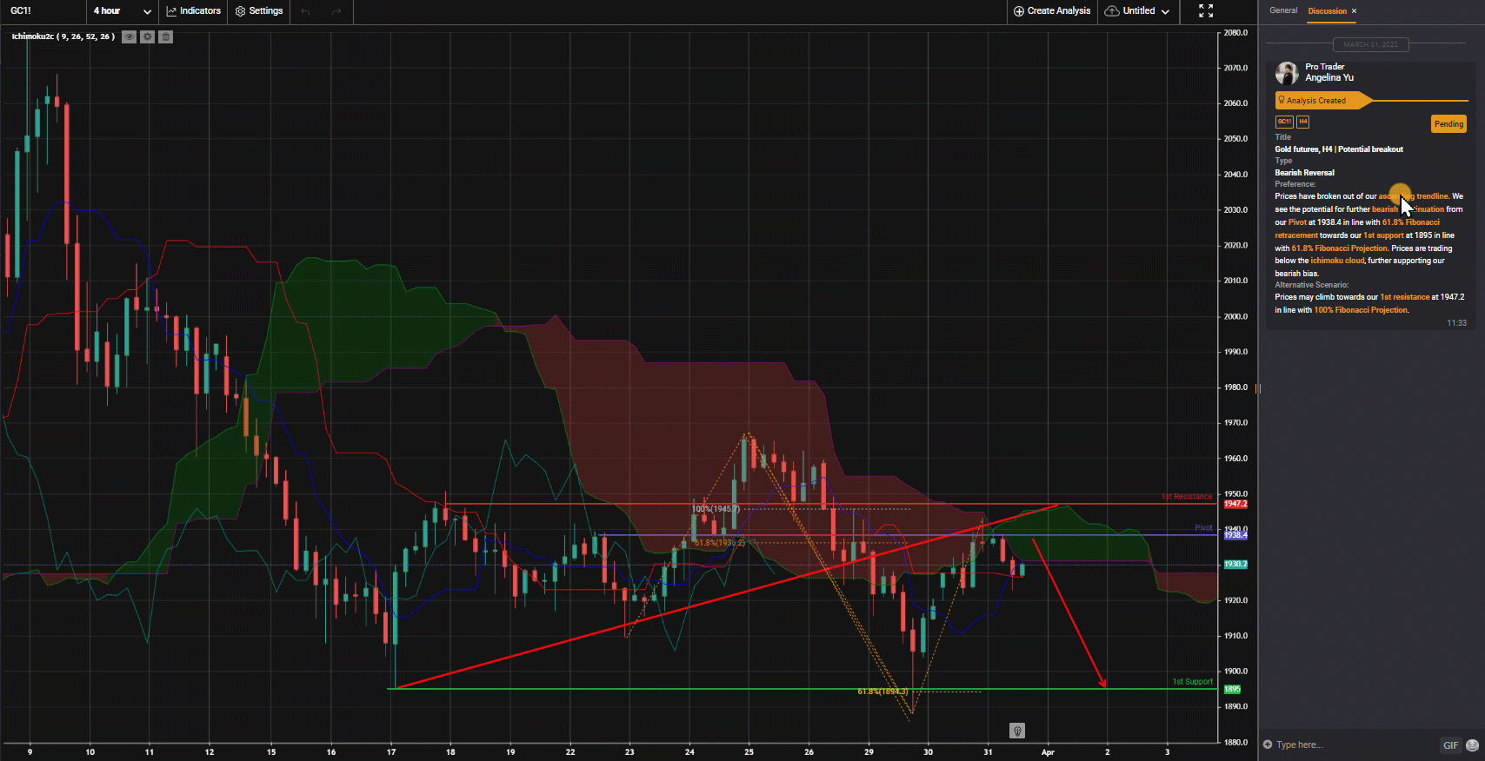Click the 1938.4 pivot price label
Screen dimensions: 1485x761
pos(1235,535)
